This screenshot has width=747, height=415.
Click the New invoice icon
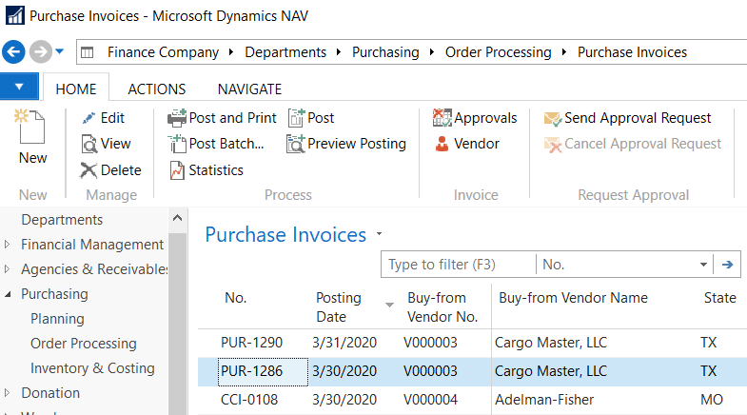click(31, 128)
